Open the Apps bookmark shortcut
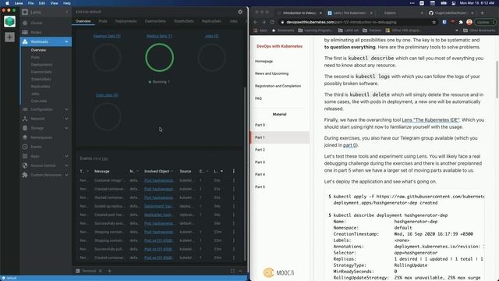This screenshot has width=499, height=281. [x=261, y=30]
